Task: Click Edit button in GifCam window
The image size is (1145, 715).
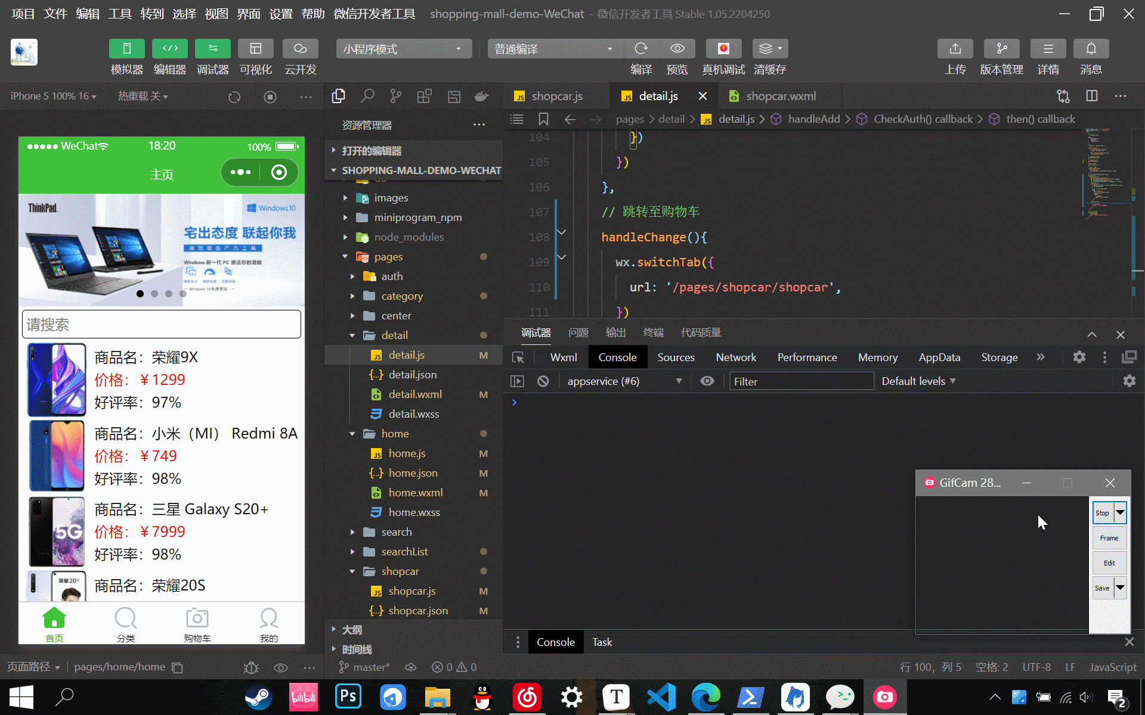Action: pyautogui.click(x=1109, y=563)
